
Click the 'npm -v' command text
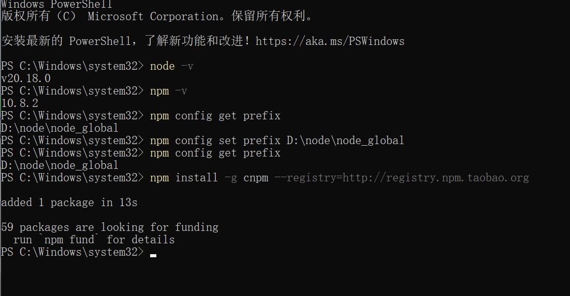(x=168, y=91)
